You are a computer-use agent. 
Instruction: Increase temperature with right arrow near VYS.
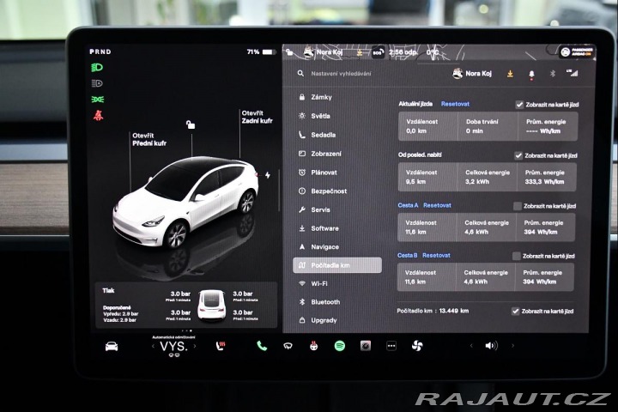point(195,347)
